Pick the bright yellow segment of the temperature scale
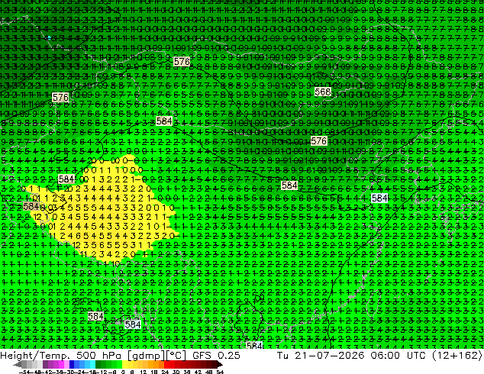The width and height of the screenshot is (484, 374). click(124, 365)
